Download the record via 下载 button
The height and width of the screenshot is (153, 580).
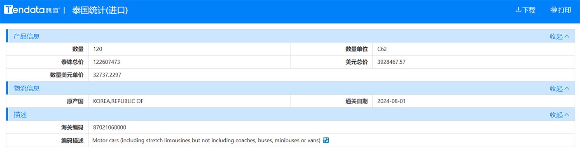(525, 10)
